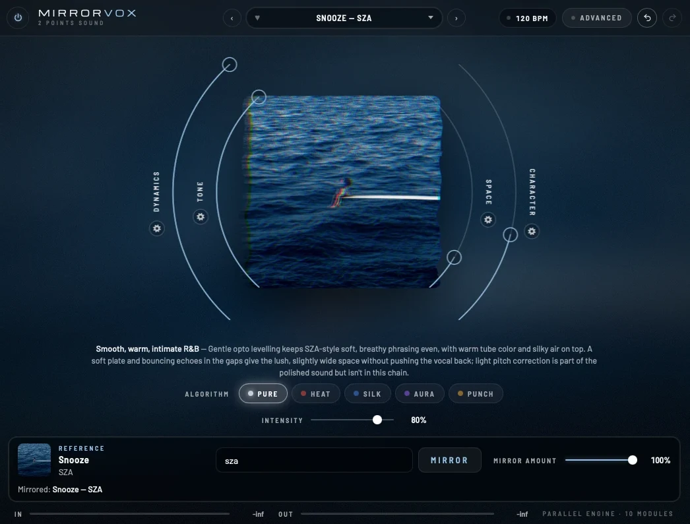Click 'Mirrored: Snooze — SZA' text
The width and height of the screenshot is (690, 524).
pos(60,489)
